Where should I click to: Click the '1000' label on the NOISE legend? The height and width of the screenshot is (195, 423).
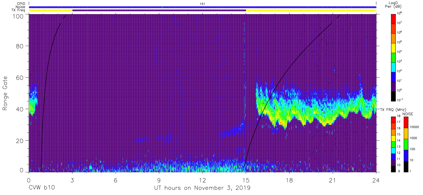point(413,138)
